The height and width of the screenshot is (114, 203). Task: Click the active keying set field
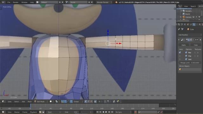click(x=147, y=112)
